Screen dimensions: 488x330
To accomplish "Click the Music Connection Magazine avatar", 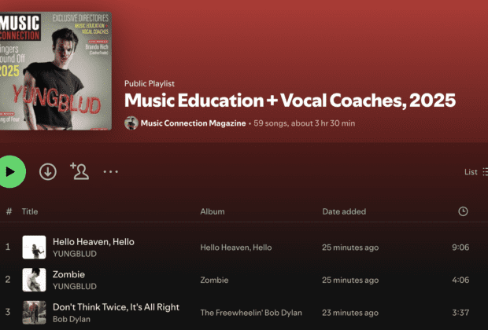I will tap(131, 123).
